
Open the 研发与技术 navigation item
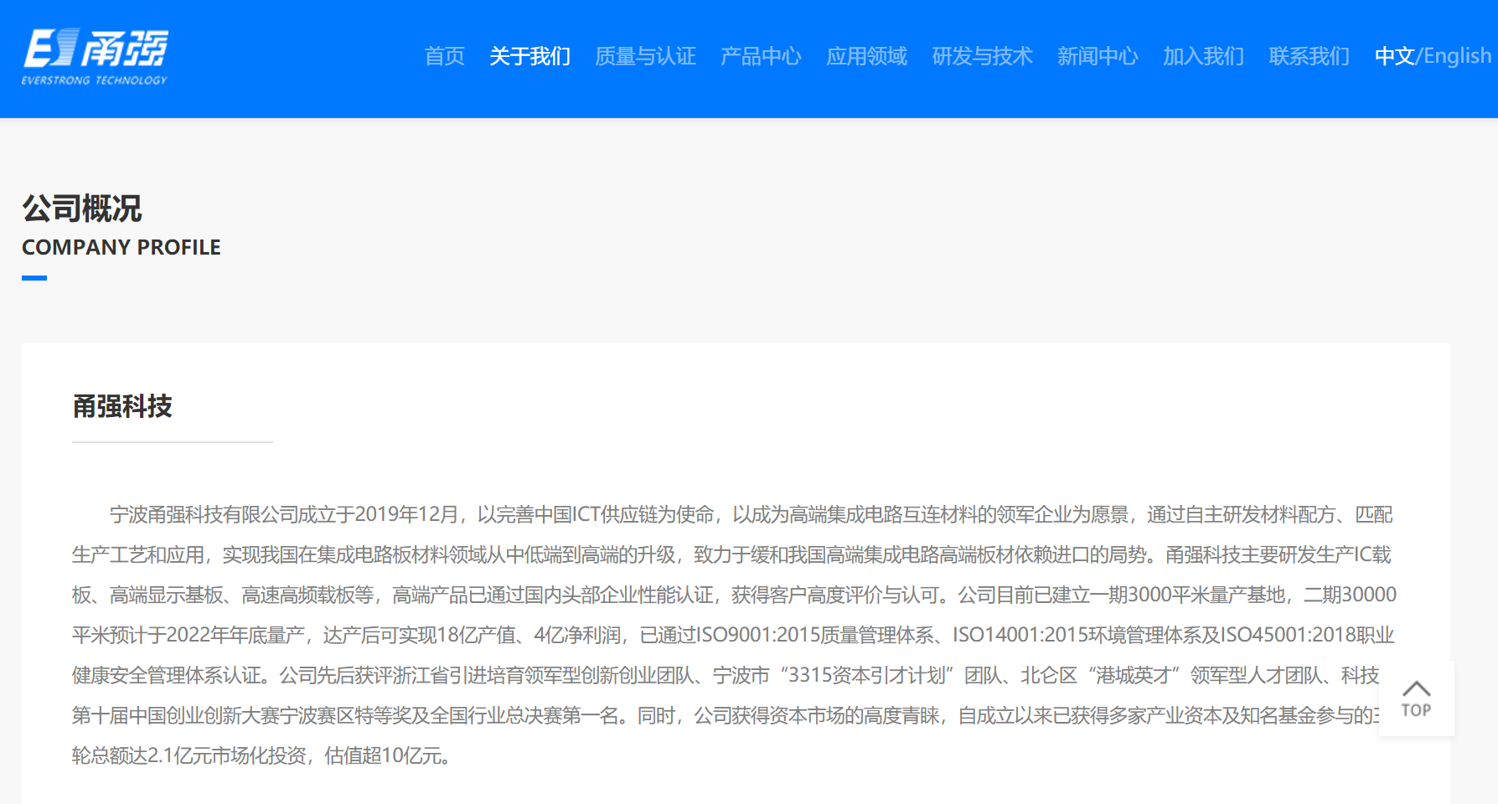coord(982,56)
